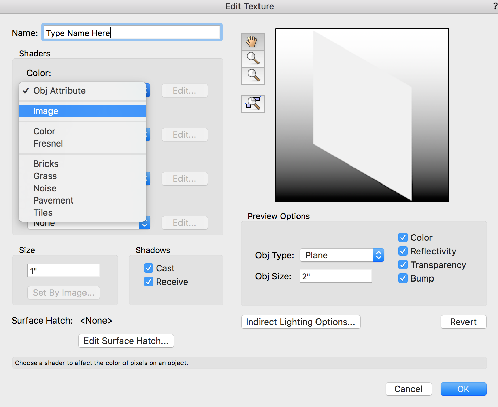Uncheck the Receive shadows option
The image size is (498, 407).
pos(149,282)
